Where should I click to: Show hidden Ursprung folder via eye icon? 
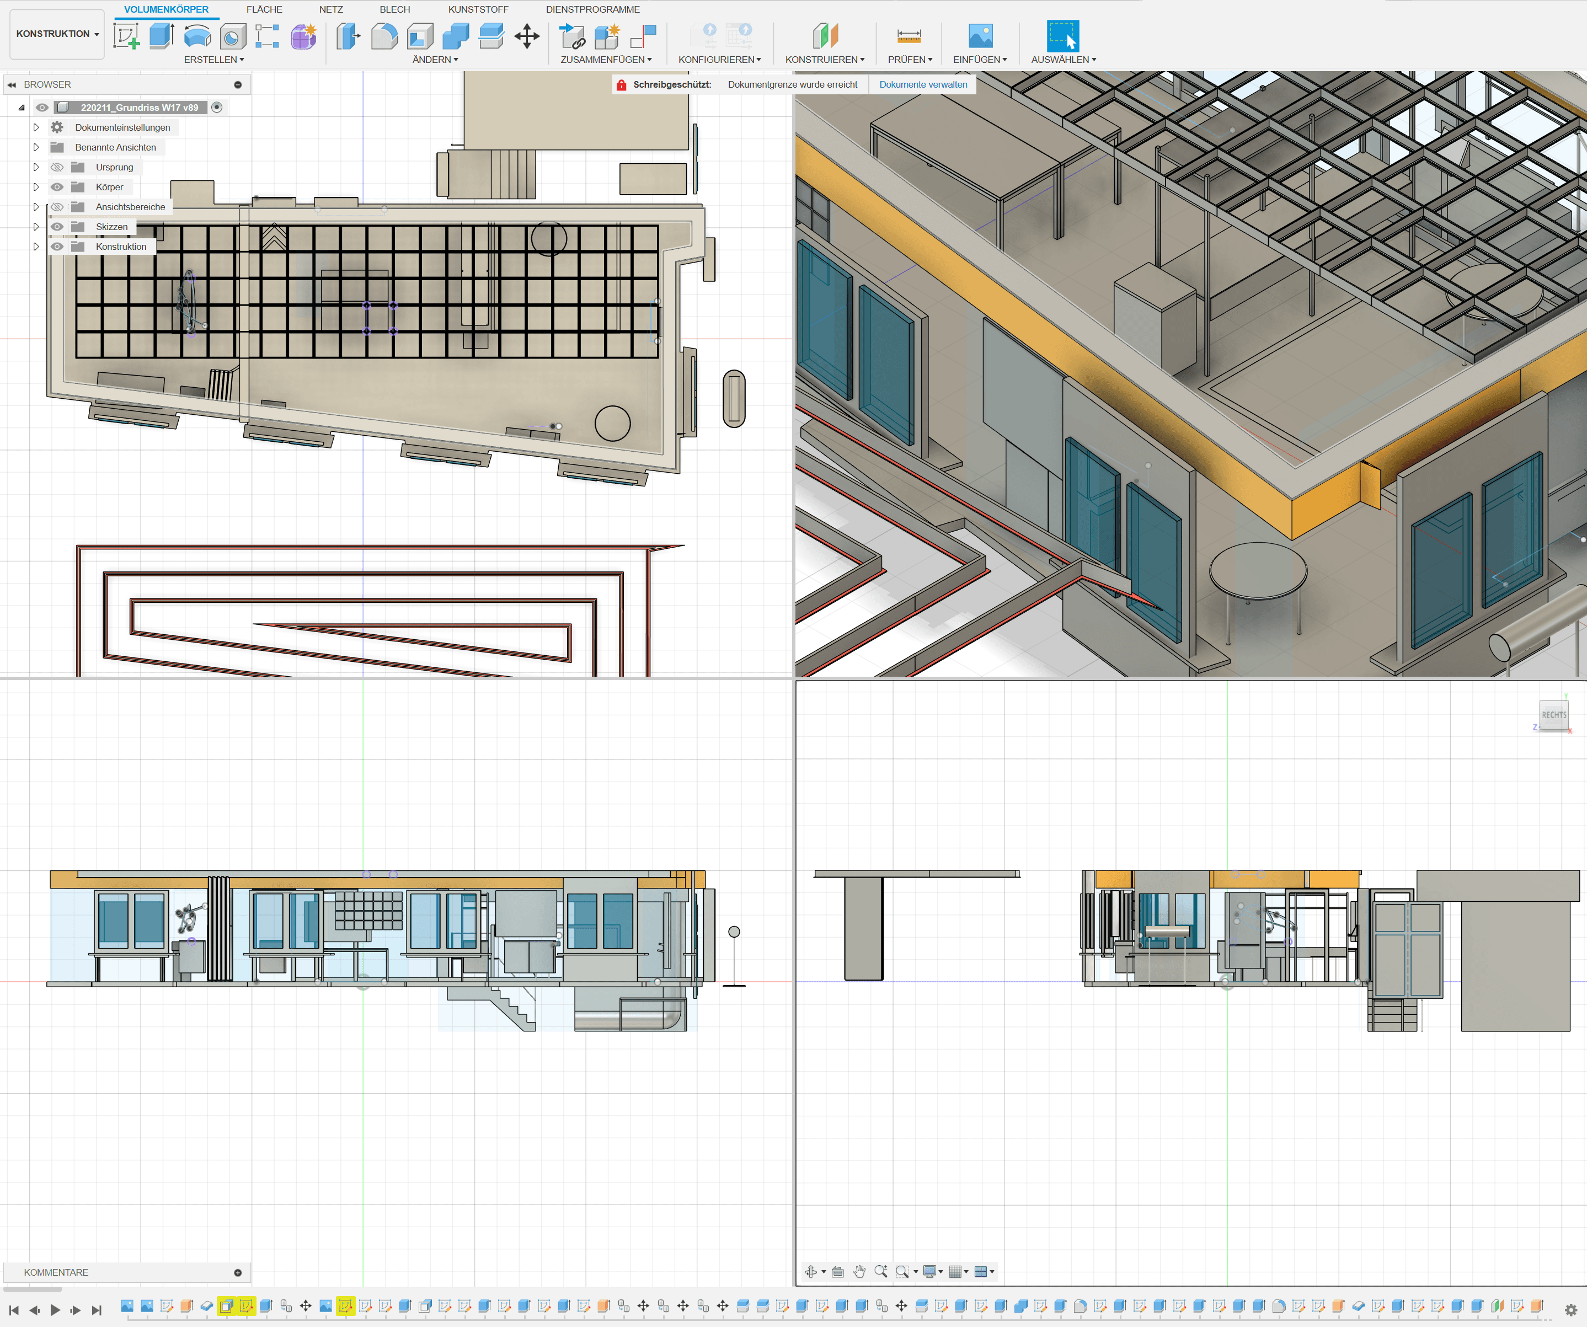pyautogui.click(x=57, y=167)
